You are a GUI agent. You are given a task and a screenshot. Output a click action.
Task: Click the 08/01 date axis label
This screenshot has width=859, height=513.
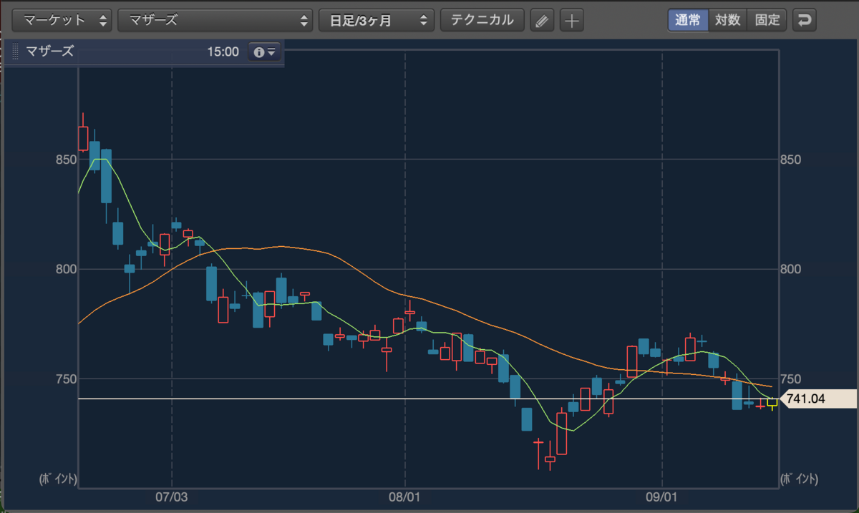coord(405,496)
